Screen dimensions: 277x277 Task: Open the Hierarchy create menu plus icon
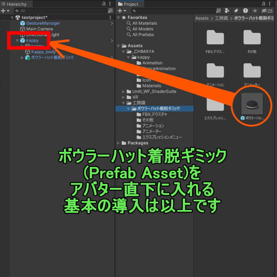coord(4,11)
